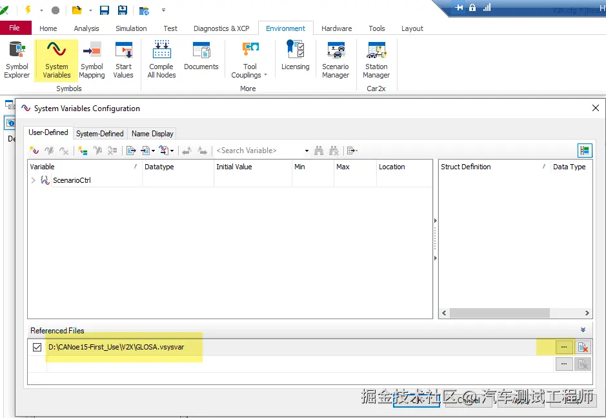Click the binoculars find icon
Screen dimensions: 606x418
(319, 151)
